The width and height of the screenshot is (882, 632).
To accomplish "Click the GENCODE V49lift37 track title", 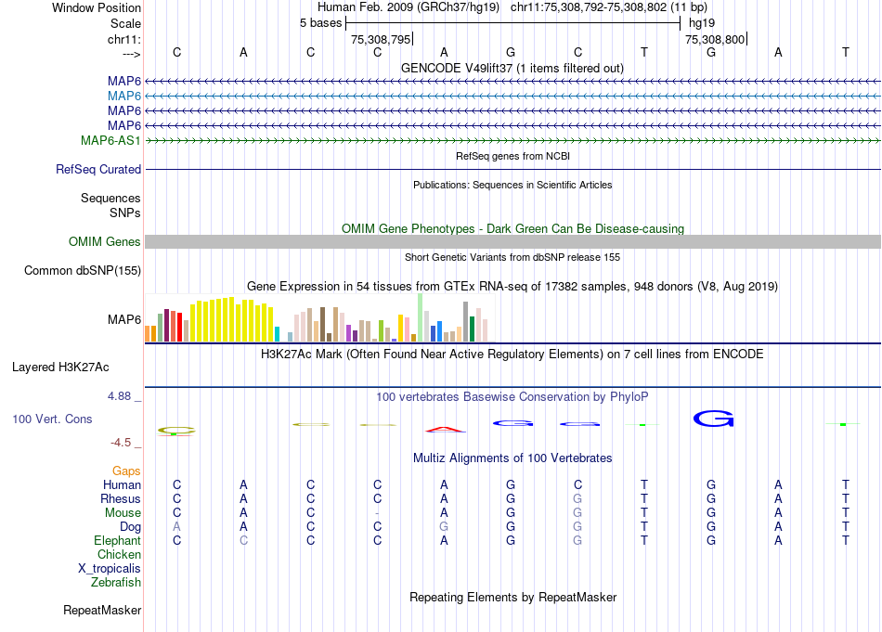I will coord(512,69).
